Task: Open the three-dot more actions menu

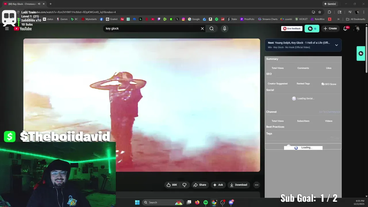Action: click(256, 185)
